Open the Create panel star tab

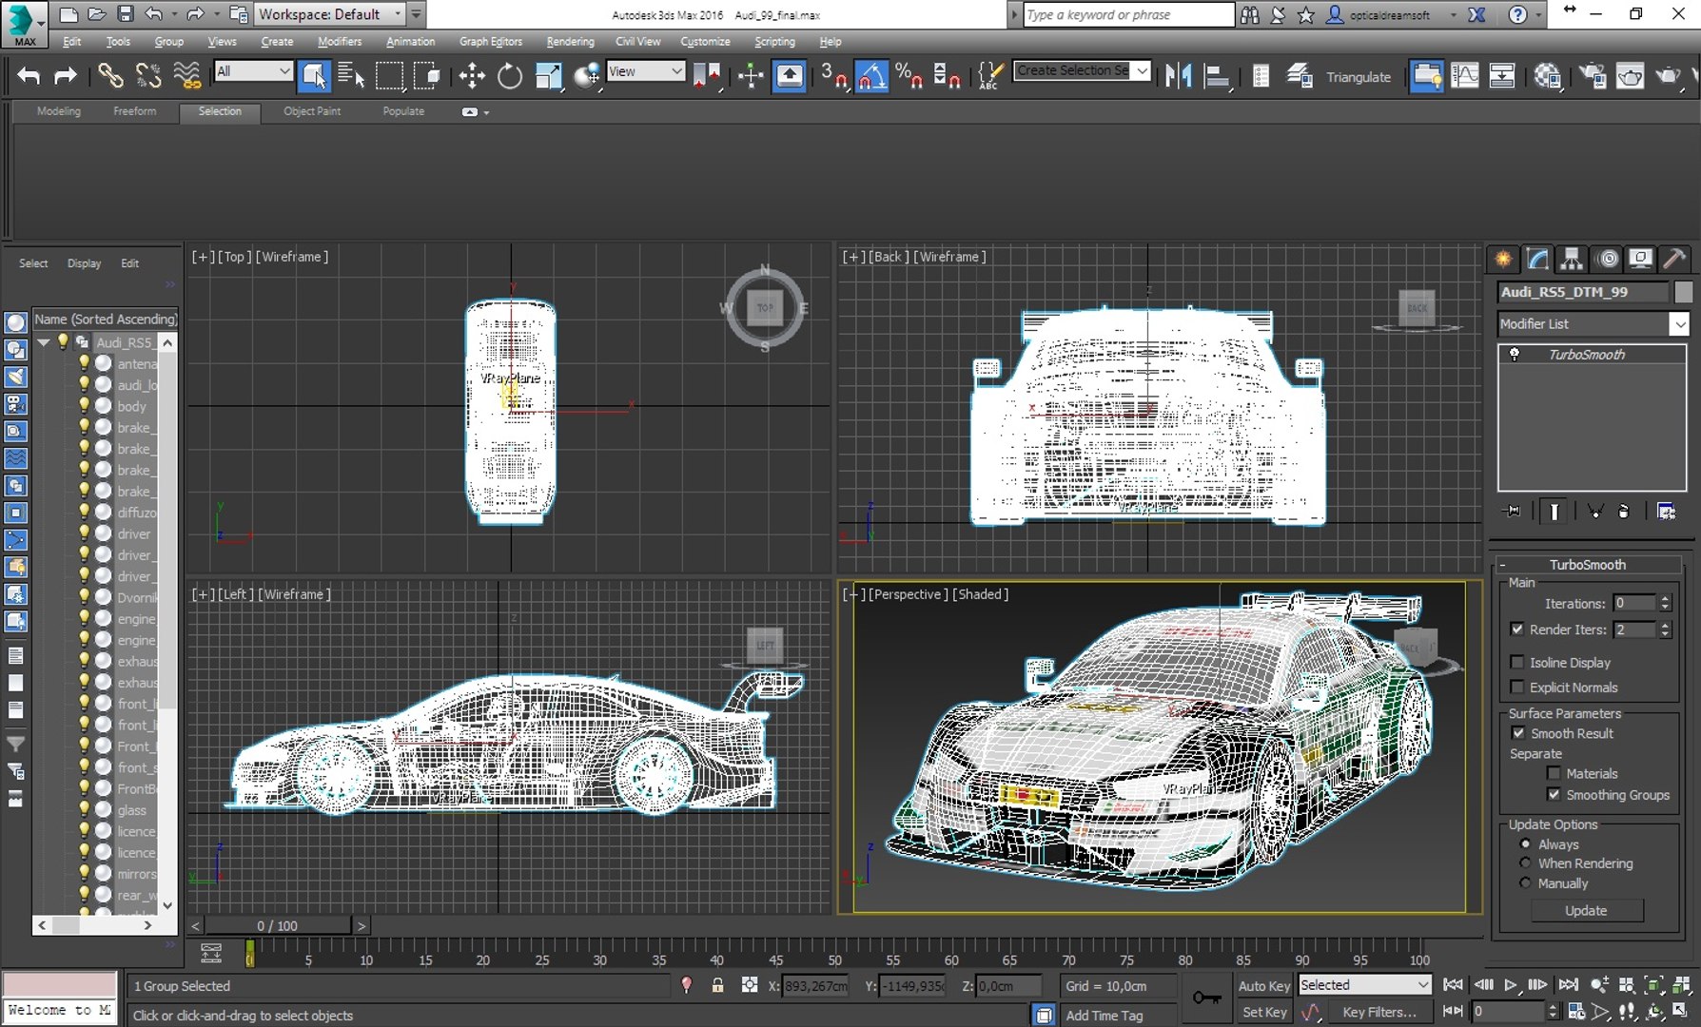[x=1503, y=259]
